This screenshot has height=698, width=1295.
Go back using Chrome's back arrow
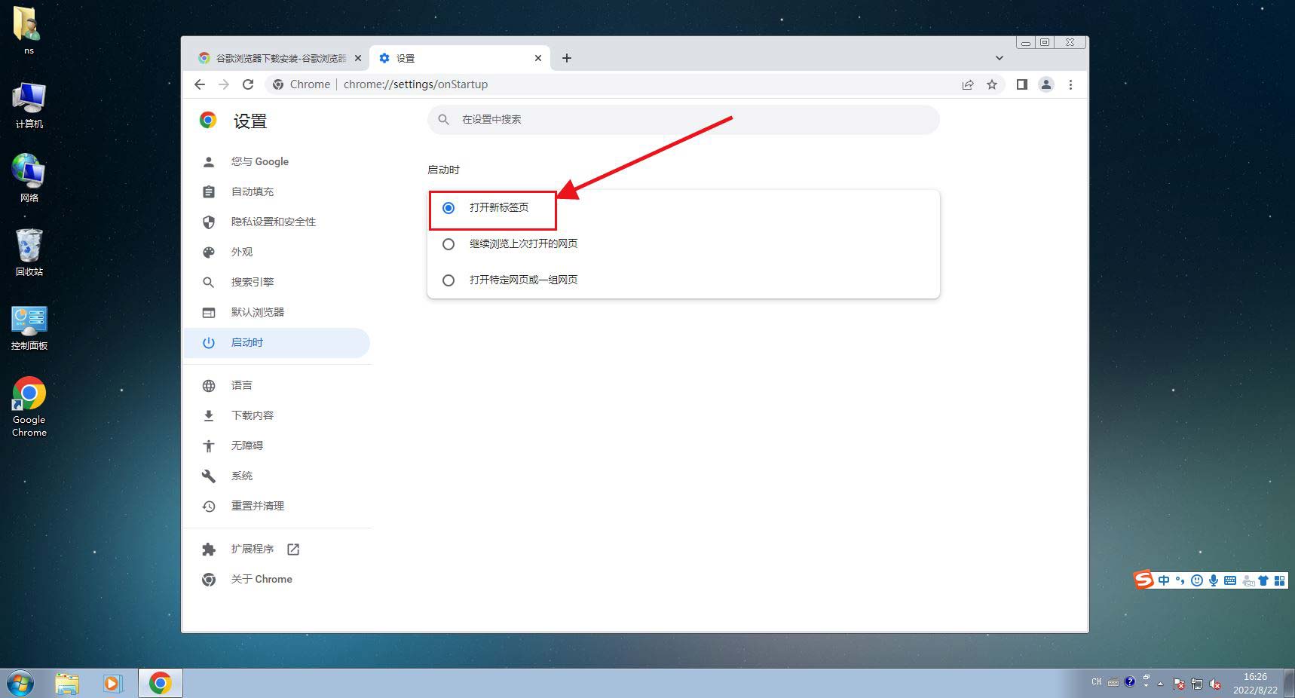pyautogui.click(x=200, y=84)
